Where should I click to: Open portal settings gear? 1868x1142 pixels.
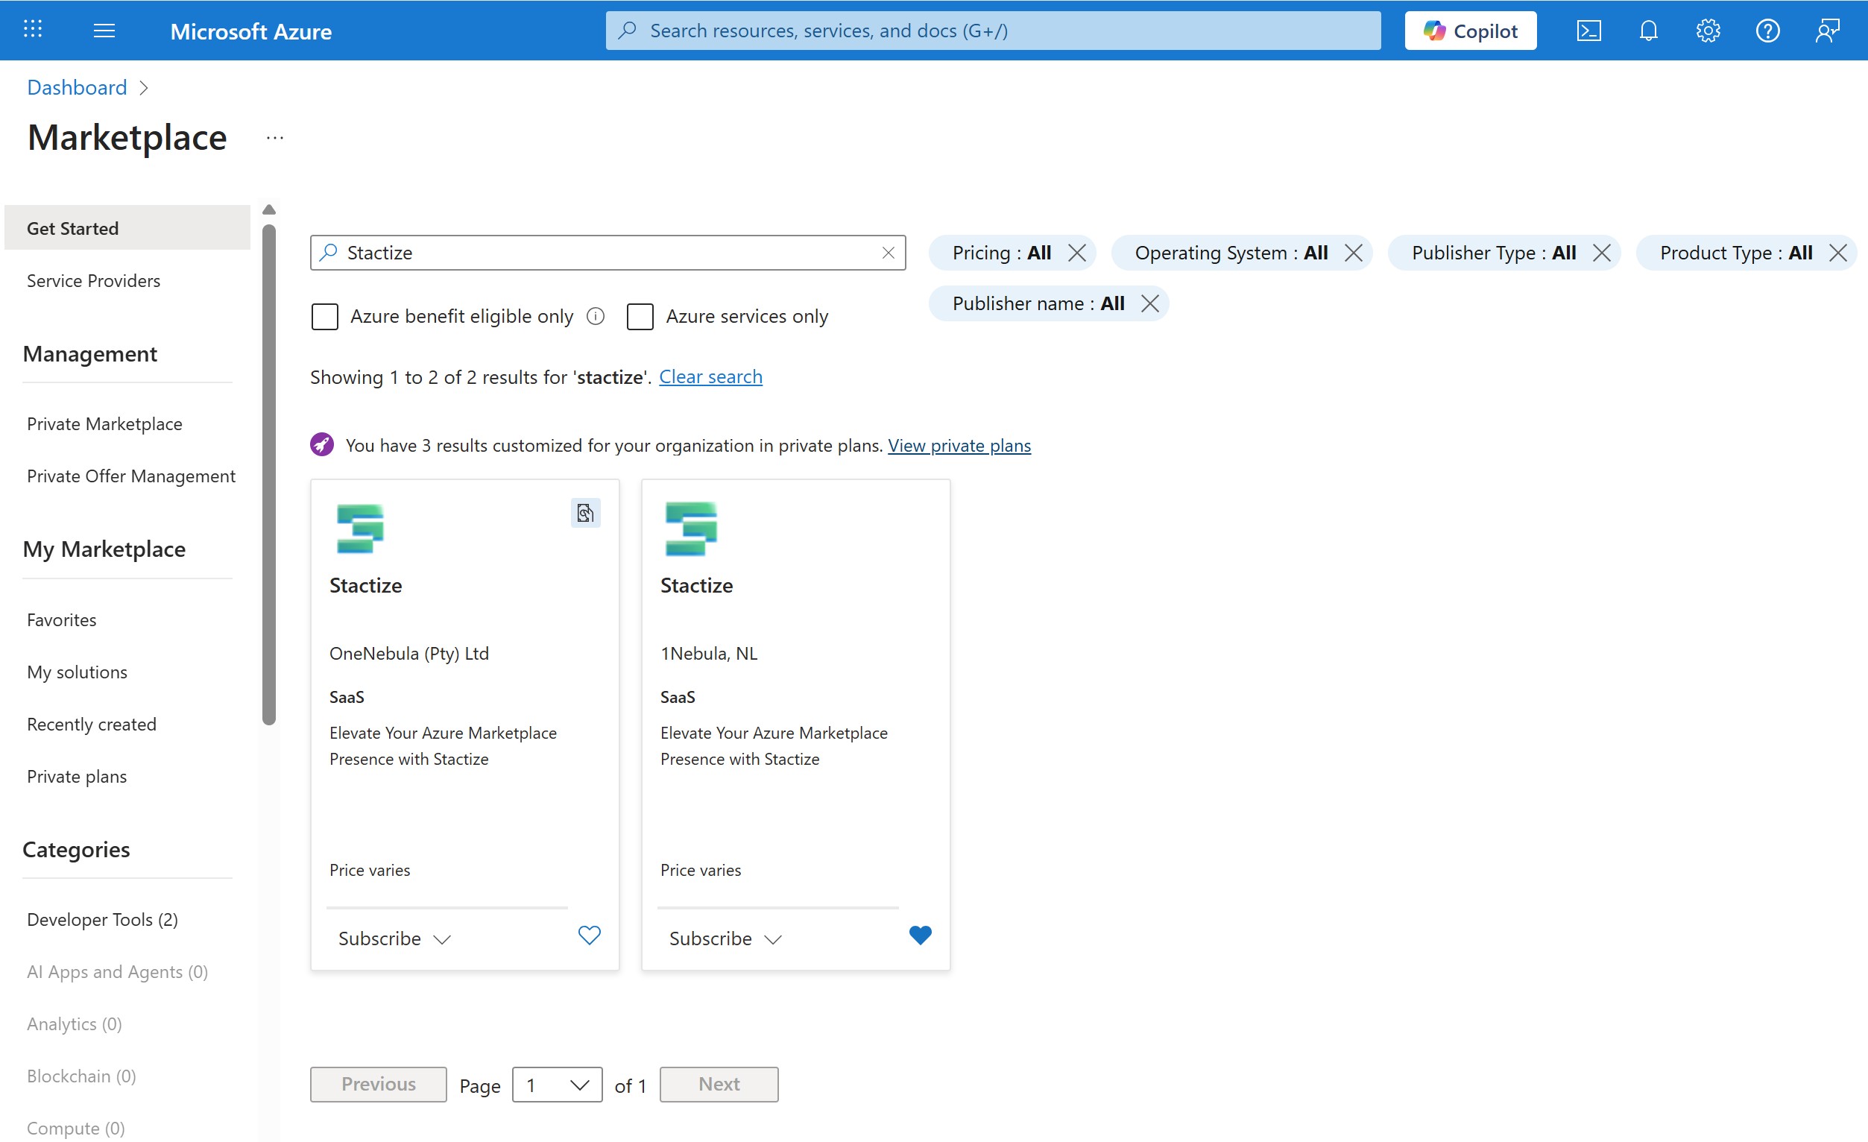tap(1707, 31)
